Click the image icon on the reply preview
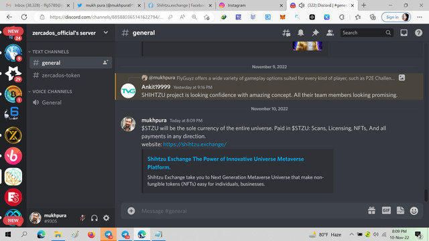429x241 pixels. click(402, 78)
